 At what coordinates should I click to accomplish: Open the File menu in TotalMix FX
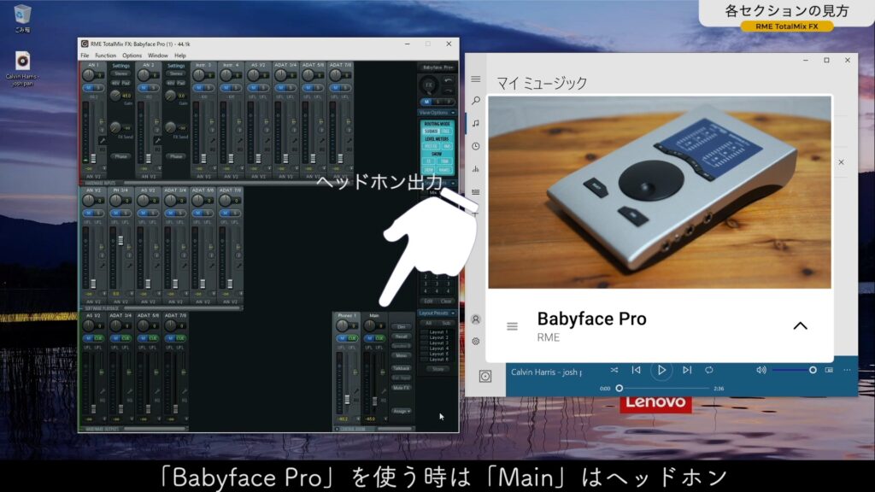click(85, 56)
